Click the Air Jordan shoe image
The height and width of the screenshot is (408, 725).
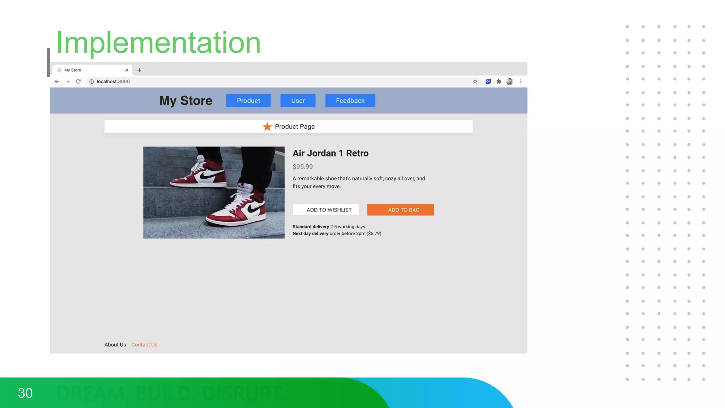[x=213, y=192]
